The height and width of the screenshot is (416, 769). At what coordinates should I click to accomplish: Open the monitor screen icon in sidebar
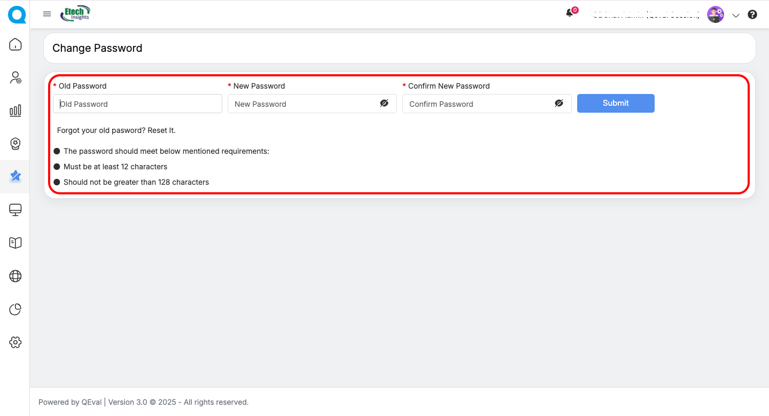pos(15,210)
